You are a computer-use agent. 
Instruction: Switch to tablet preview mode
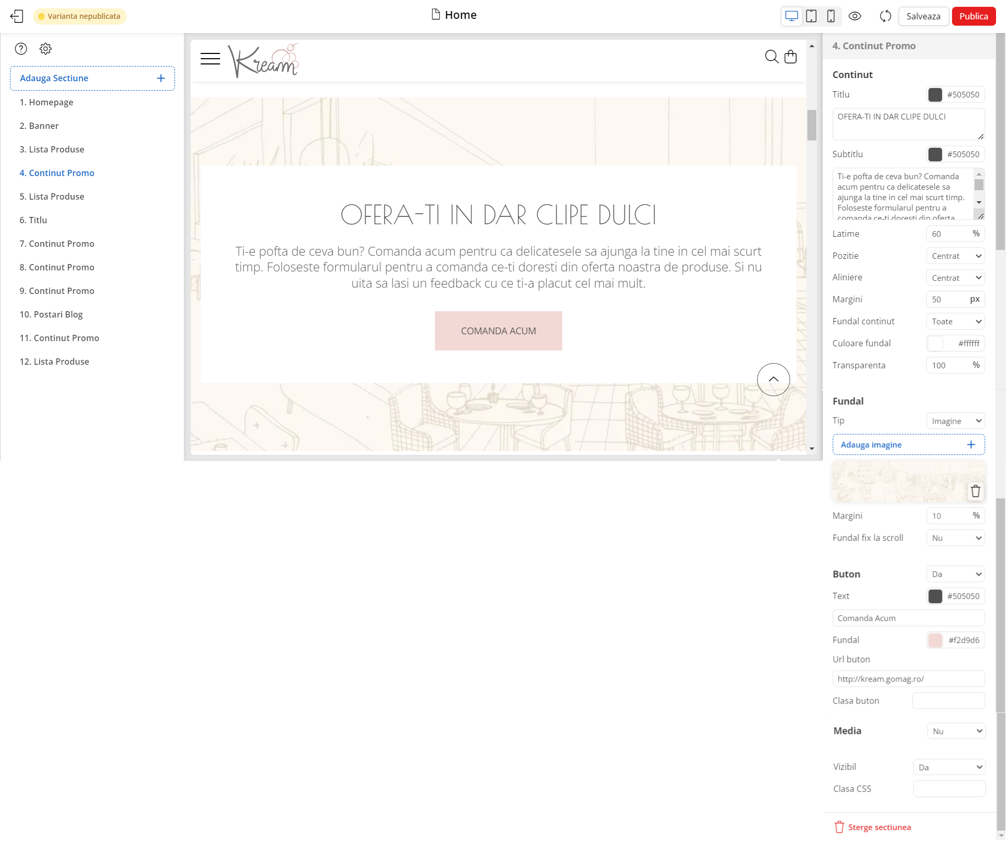811,16
